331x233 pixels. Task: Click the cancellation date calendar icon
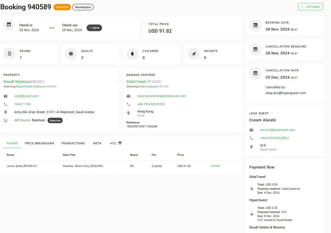point(255,73)
